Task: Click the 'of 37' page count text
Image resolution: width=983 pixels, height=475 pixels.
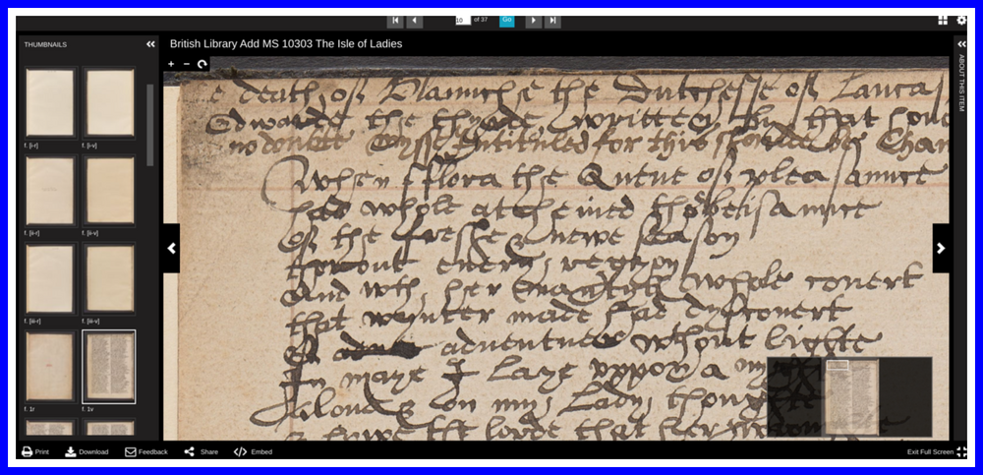Action: [481, 20]
